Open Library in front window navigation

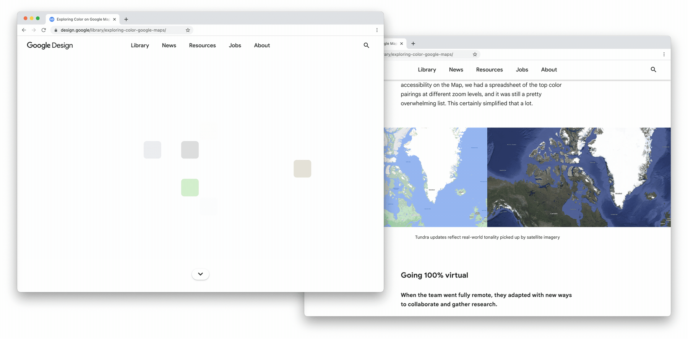[140, 45]
